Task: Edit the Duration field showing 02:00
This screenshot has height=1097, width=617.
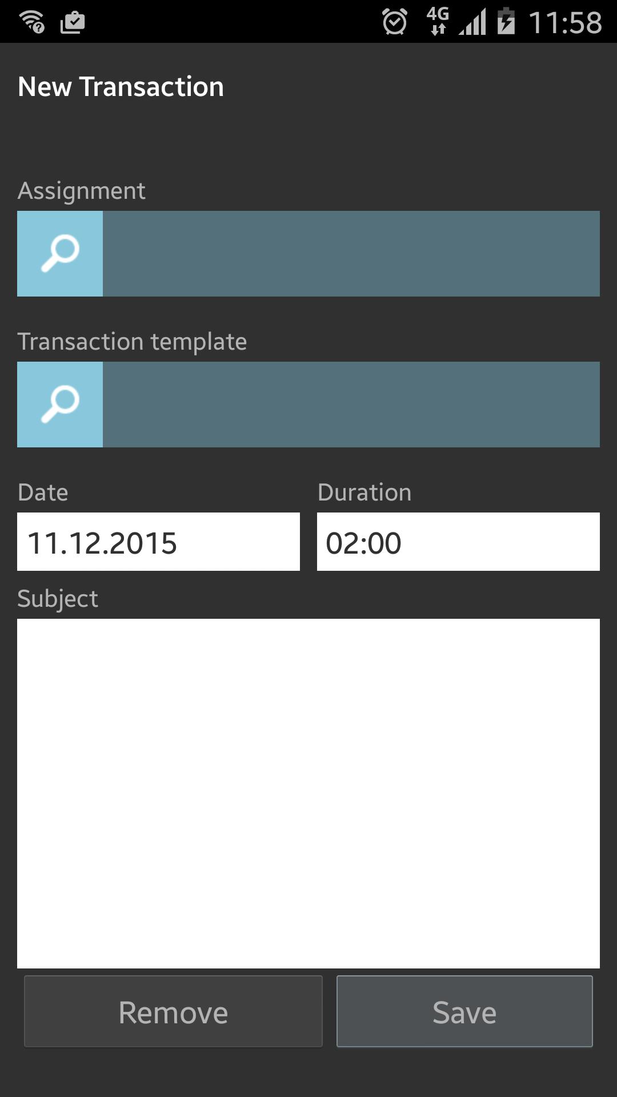Action: (x=458, y=542)
